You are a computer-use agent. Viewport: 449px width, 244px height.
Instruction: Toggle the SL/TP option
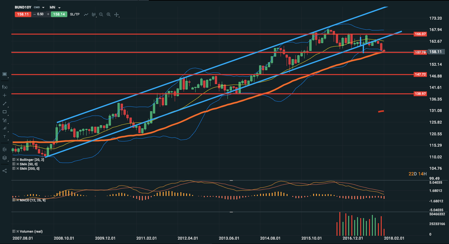point(75,14)
